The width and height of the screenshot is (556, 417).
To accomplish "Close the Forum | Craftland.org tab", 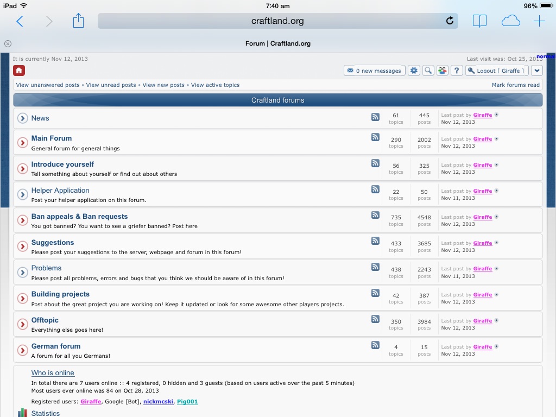I will click(8, 43).
